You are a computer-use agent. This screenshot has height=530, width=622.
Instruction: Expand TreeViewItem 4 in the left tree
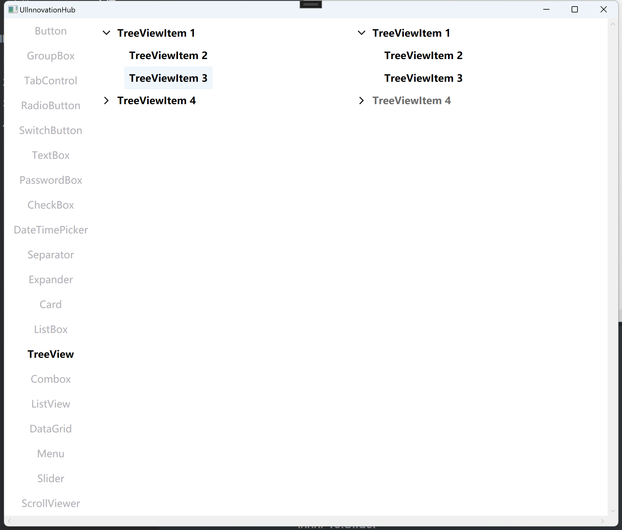click(x=106, y=100)
